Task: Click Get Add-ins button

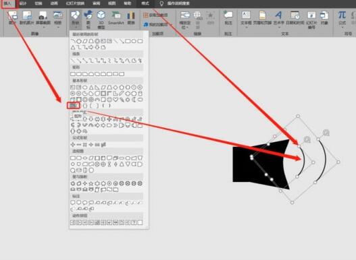Action: coord(155,15)
